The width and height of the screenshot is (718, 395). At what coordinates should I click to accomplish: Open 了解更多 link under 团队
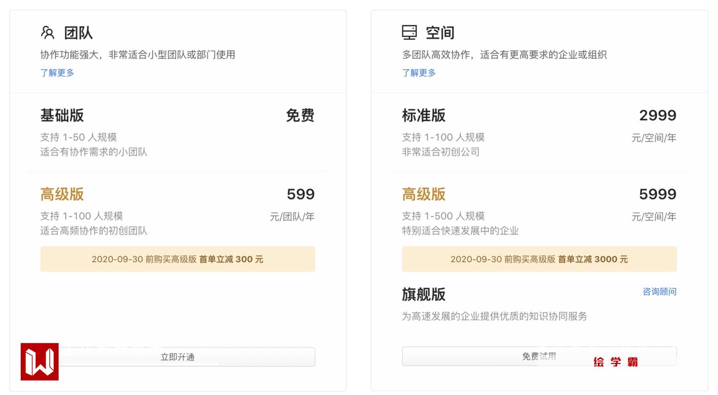[x=57, y=73]
